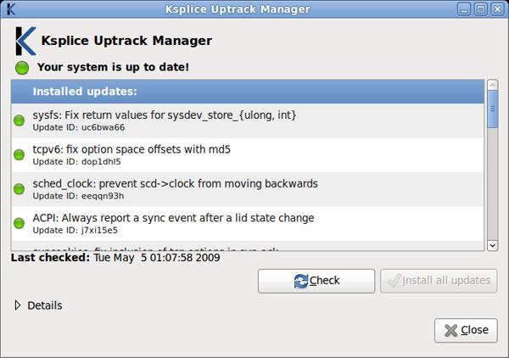
Task: Close the window using title bar X
Action: pyautogui.click(x=496, y=9)
